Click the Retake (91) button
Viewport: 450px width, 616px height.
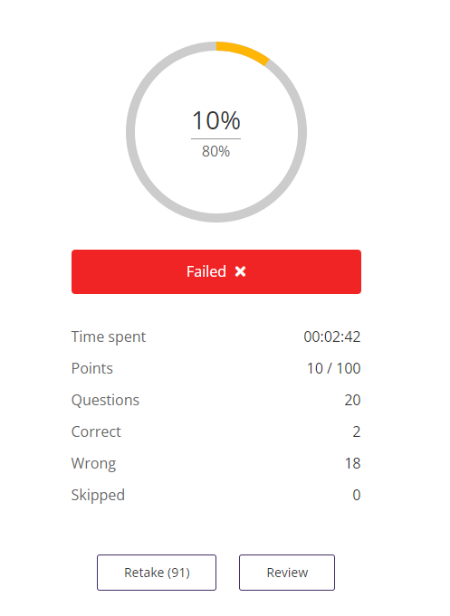(x=157, y=573)
